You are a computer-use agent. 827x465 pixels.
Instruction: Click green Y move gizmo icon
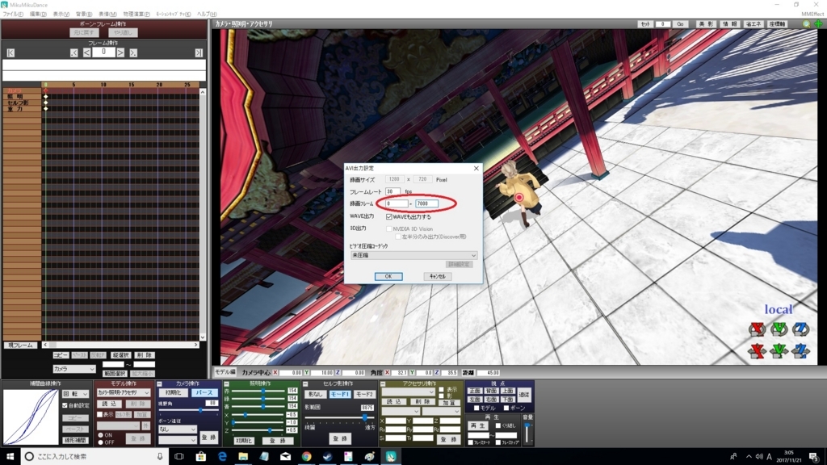[x=779, y=350]
